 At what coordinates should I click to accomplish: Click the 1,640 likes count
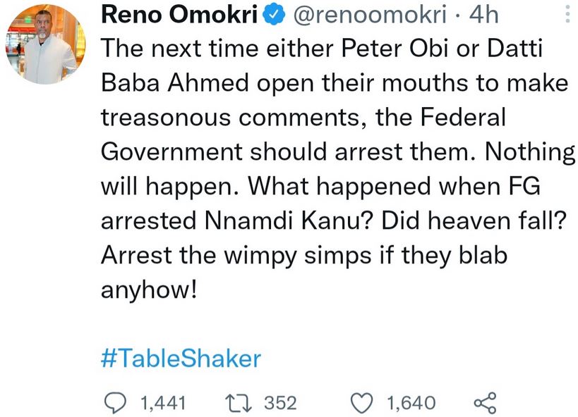click(x=411, y=403)
